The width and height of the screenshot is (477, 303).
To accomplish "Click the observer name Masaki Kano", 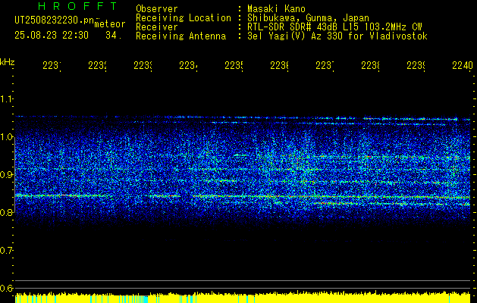I will [x=276, y=8].
